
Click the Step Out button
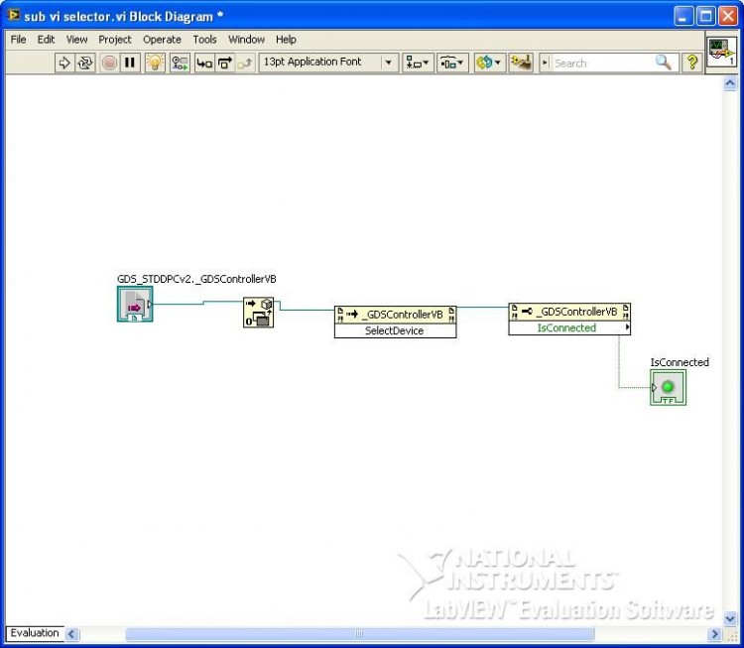pos(245,63)
